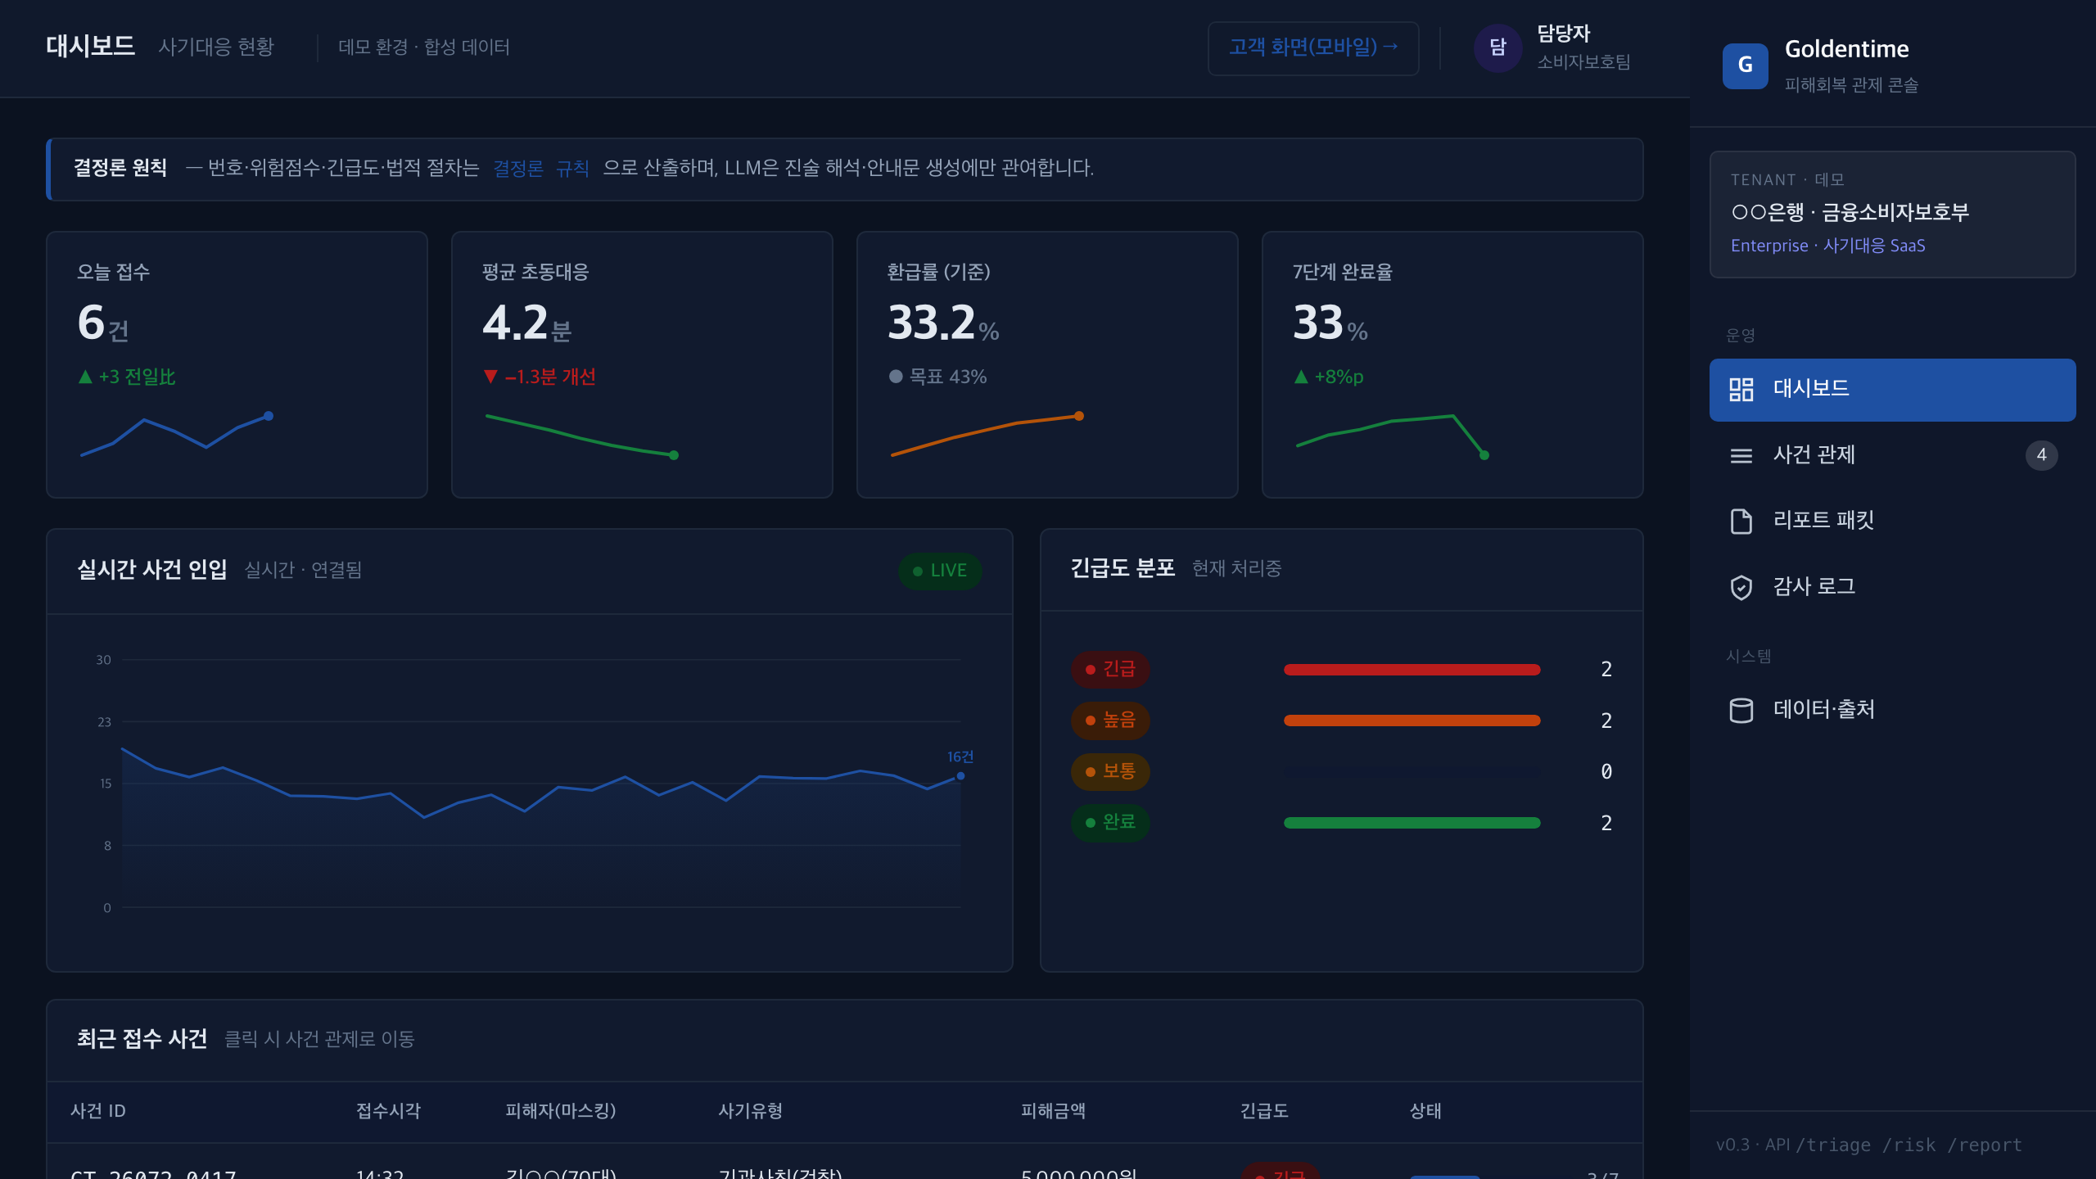Click the 긴급 urgency tag
Image resolution: width=2096 pixels, height=1179 pixels.
(1110, 669)
